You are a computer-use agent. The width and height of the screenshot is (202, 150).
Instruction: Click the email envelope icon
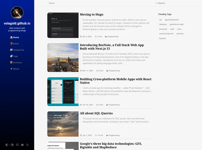[22, 145]
